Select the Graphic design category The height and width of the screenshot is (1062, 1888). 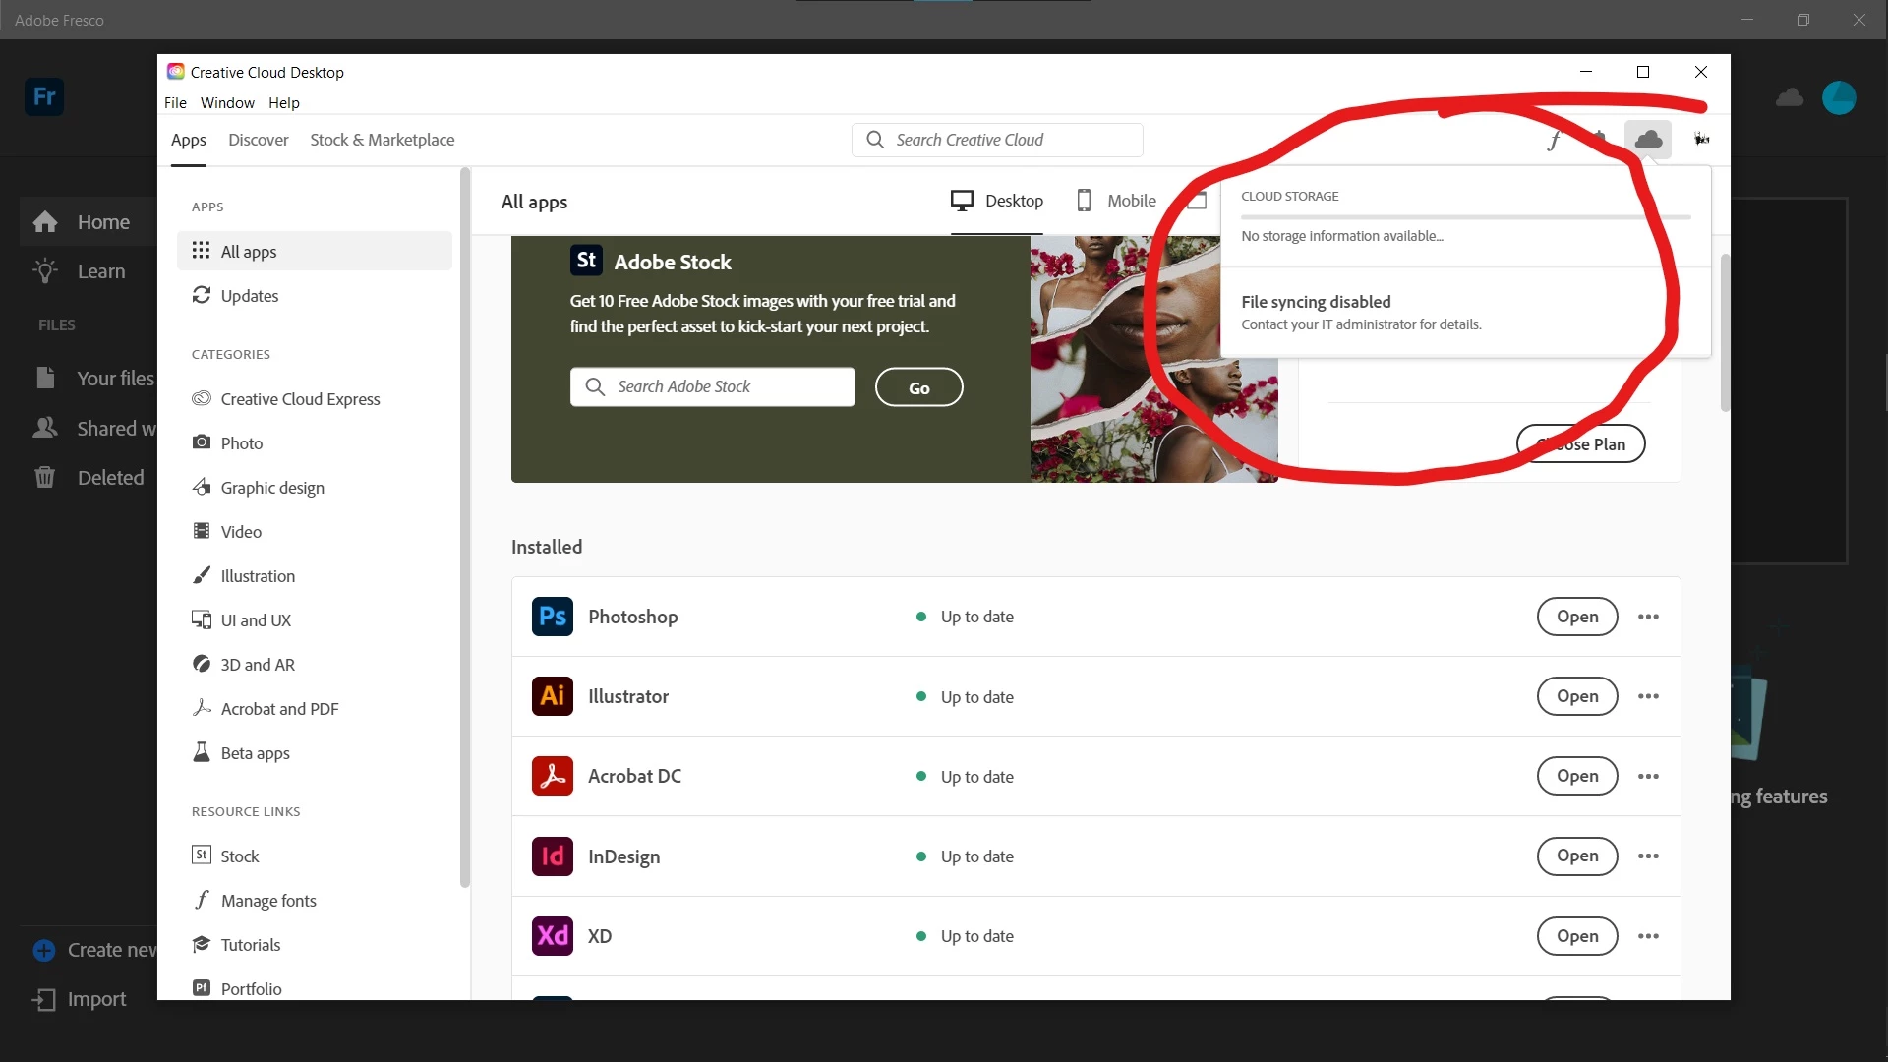point(271,488)
